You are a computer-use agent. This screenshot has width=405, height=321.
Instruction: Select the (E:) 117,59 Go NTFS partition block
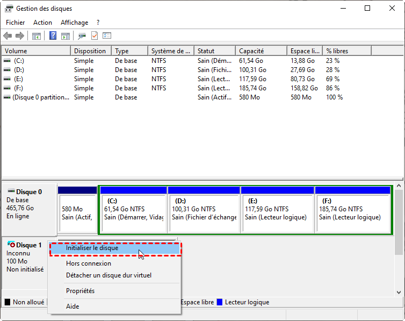tap(277, 209)
